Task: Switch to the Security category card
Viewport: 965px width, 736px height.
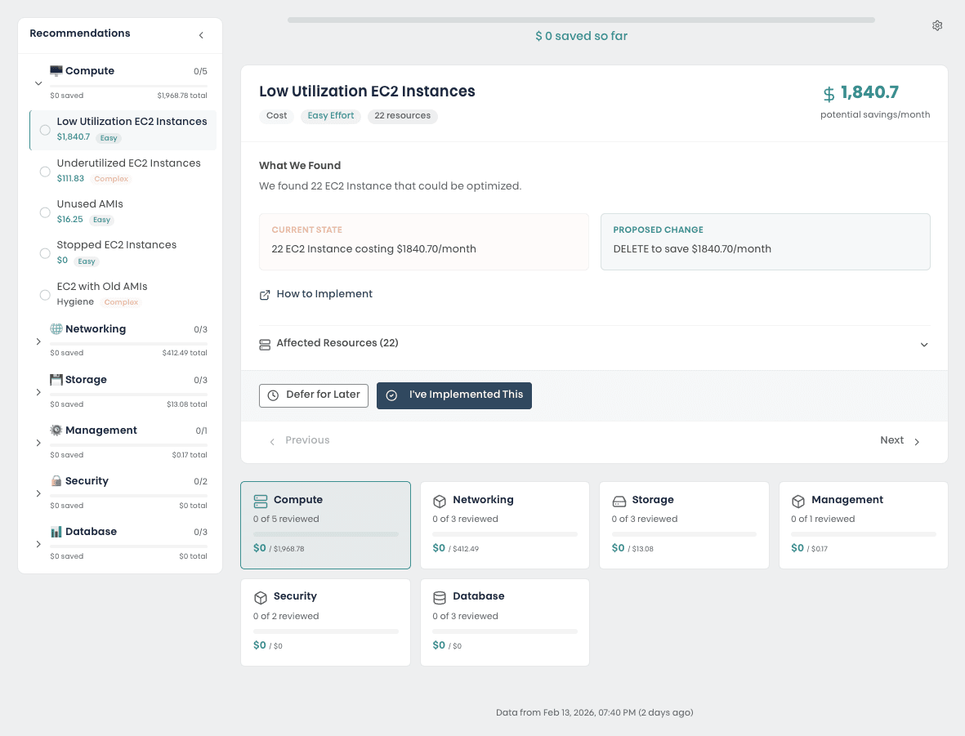Action: coord(325,622)
